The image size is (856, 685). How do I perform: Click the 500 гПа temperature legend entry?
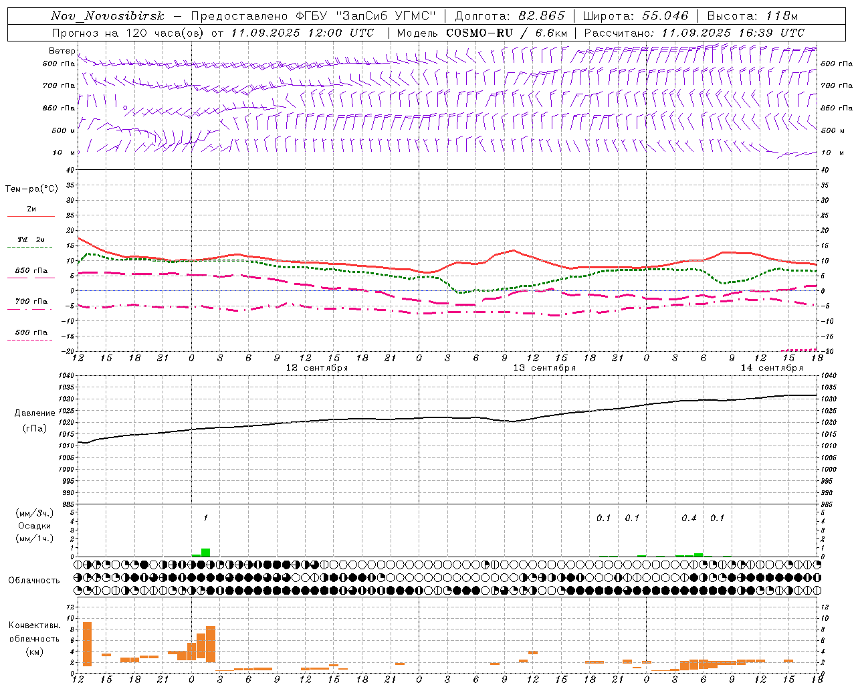pyautogui.click(x=31, y=332)
